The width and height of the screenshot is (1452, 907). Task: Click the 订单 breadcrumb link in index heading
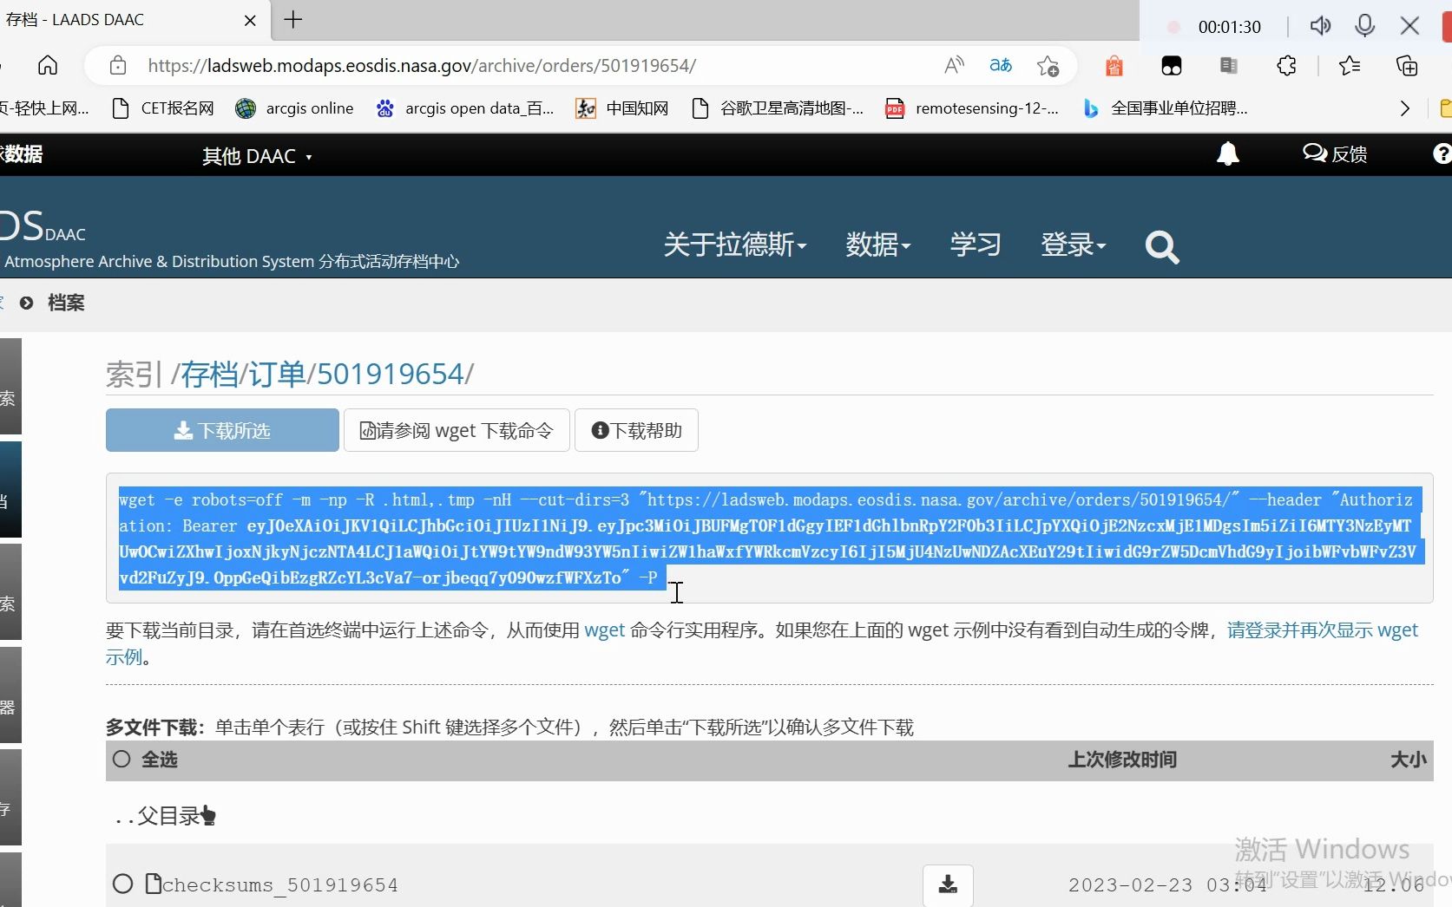277,374
